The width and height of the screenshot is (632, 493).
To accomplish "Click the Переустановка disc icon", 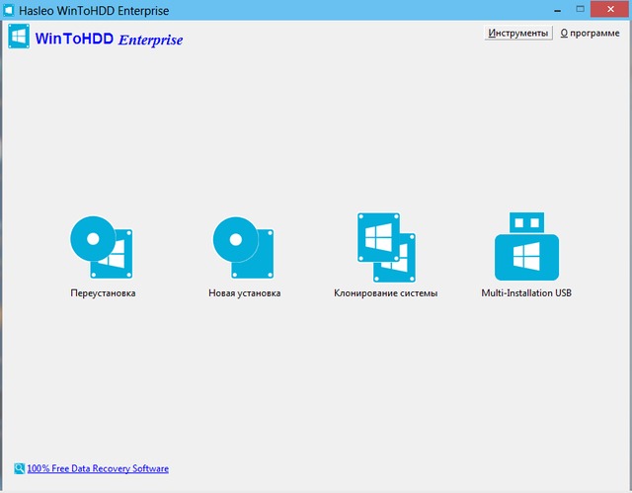I will pos(103,246).
